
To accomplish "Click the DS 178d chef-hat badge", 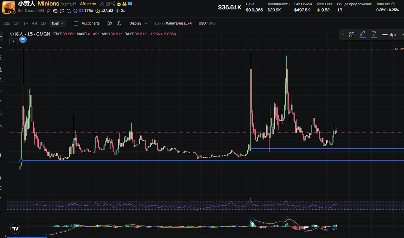I will click(x=83, y=11).
